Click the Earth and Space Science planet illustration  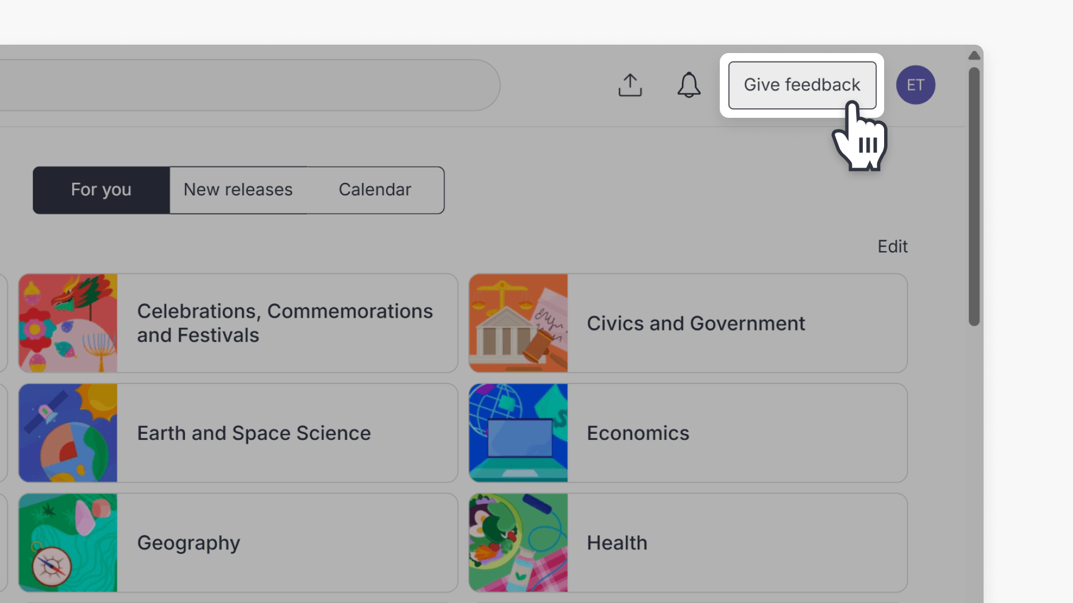coord(68,433)
